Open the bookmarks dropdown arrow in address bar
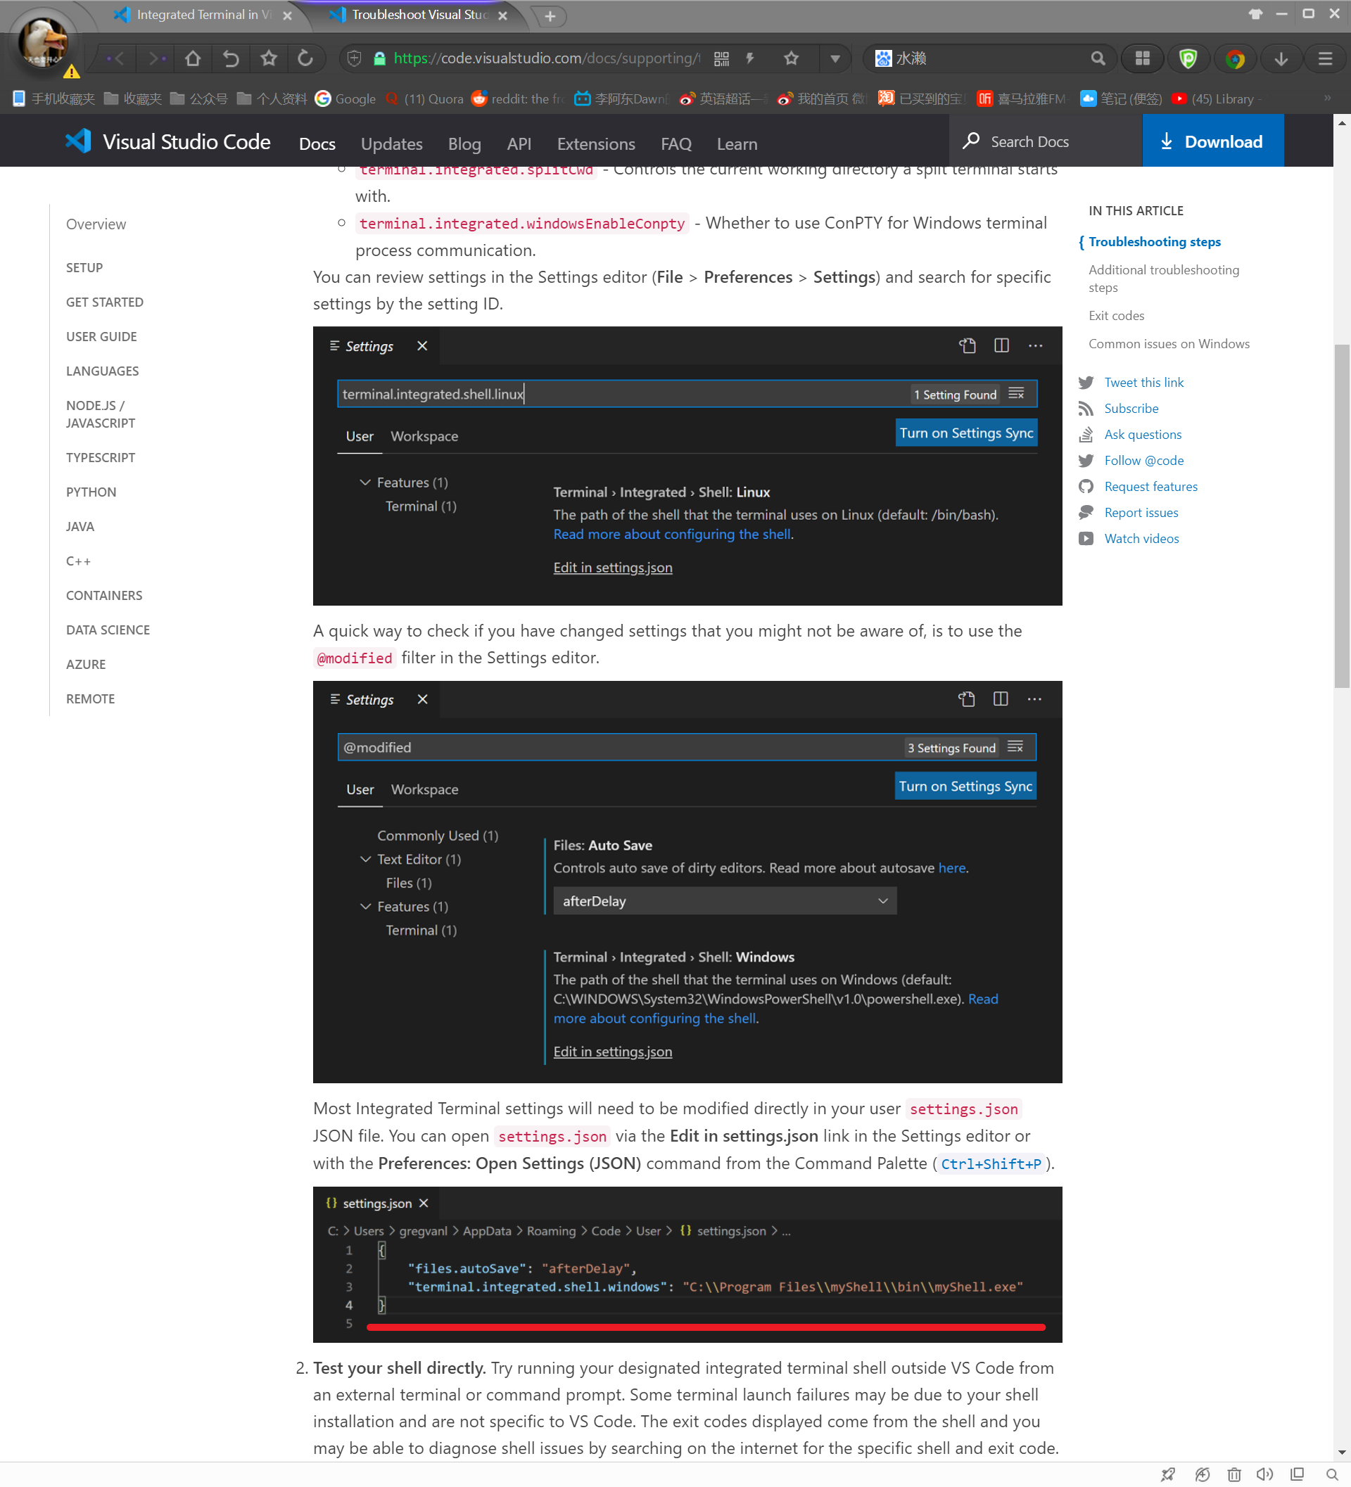 835,58
